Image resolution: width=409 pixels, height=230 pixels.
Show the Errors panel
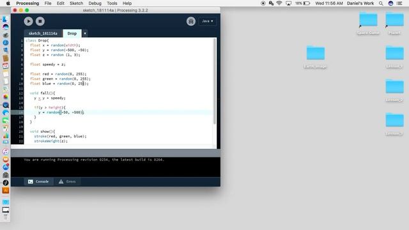67,181
